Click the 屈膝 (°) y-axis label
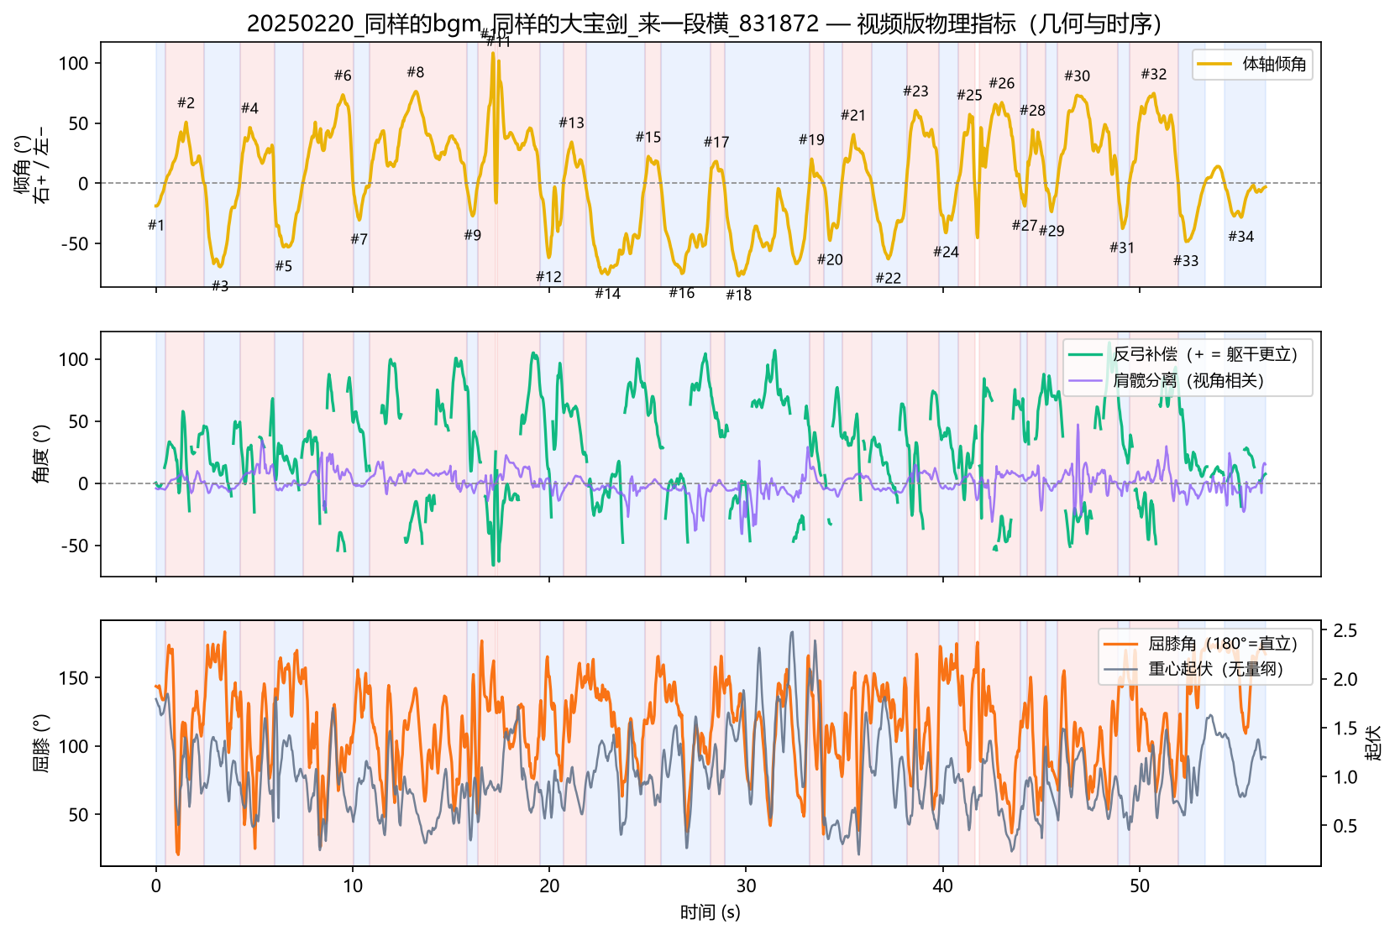 [x=41, y=743]
